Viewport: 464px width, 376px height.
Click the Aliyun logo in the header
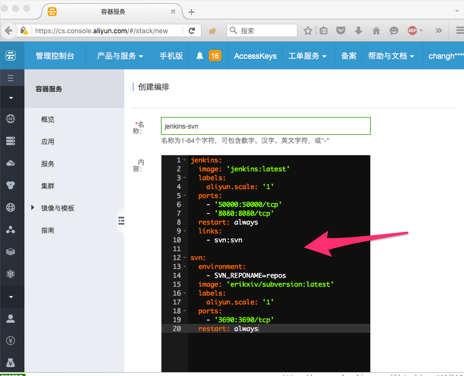(11, 55)
